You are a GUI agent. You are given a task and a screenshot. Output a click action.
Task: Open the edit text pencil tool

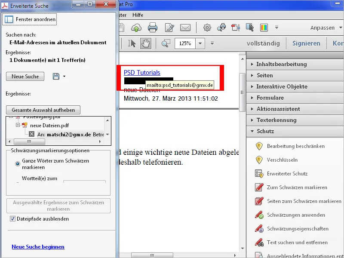tap(169, 28)
